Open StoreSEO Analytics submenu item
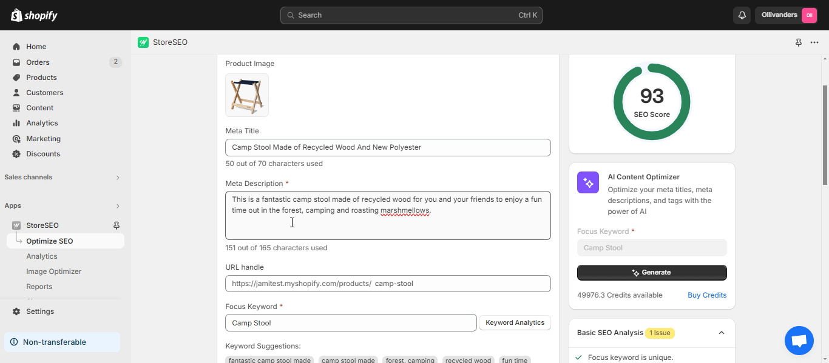The image size is (829, 363). pyautogui.click(x=42, y=256)
